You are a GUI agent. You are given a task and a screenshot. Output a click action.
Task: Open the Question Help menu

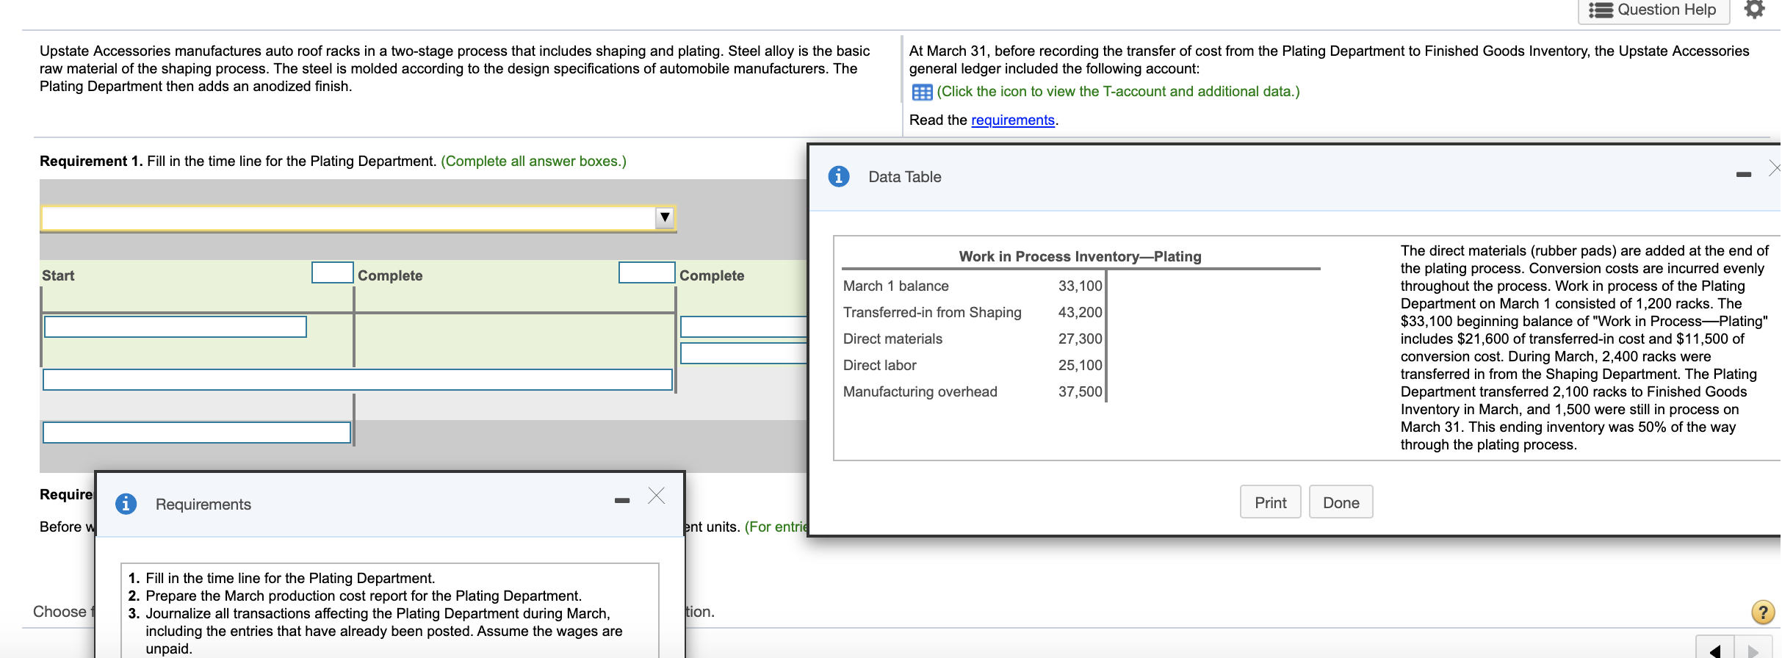click(x=1653, y=10)
